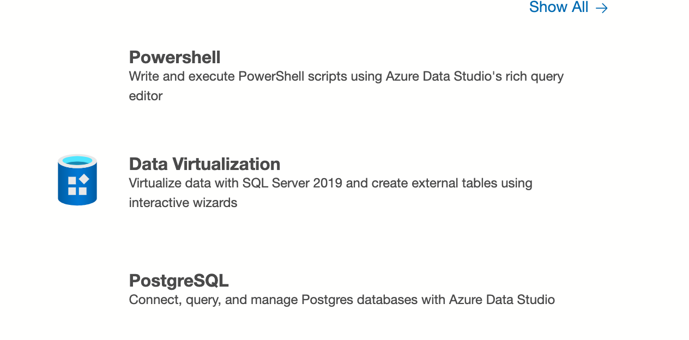Select the Powershell extension description

click(346, 86)
